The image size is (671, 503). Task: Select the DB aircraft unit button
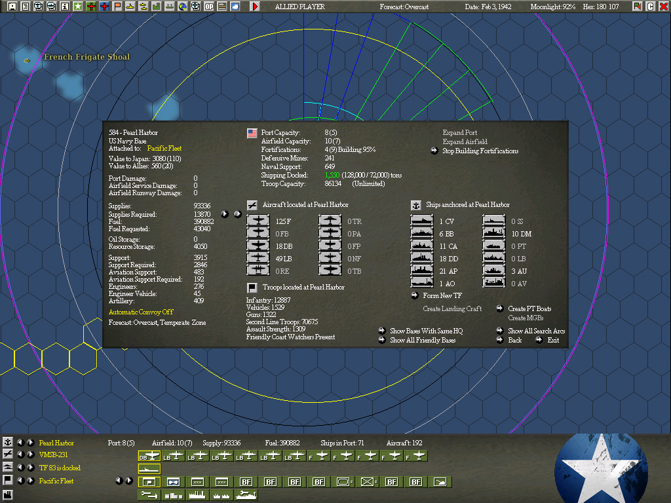pyautogui.click(x=149, y=456)
